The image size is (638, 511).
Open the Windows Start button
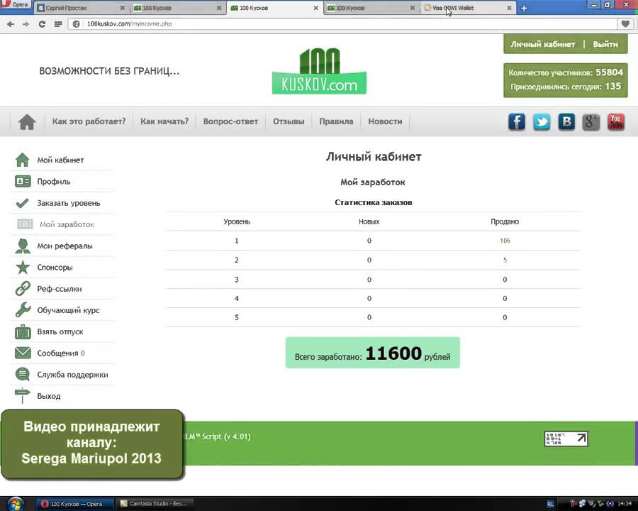click(16, 504)
